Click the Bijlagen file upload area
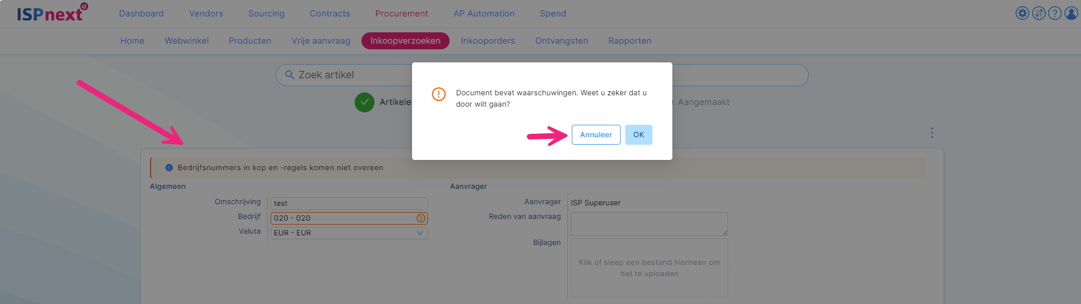 click(x=649, y=268)
